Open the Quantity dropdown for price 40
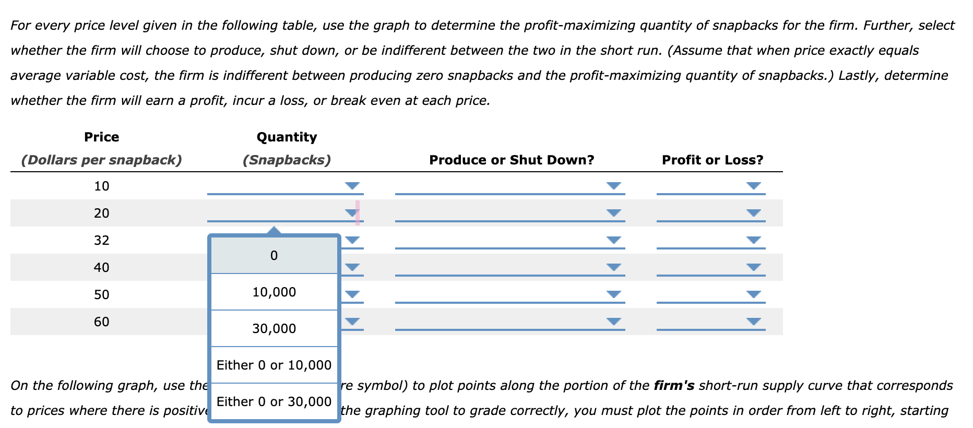973x428 pixels. pos(352,267)
